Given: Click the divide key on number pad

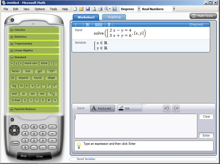Looking at the screenshot, I should [52, 127].
